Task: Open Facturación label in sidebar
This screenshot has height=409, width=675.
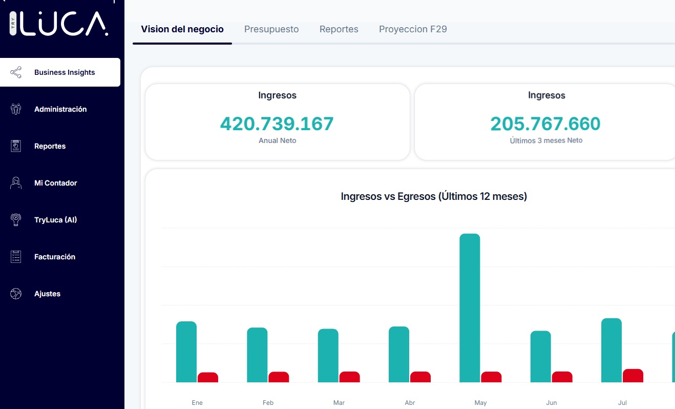Action: (x=55, y=257)
